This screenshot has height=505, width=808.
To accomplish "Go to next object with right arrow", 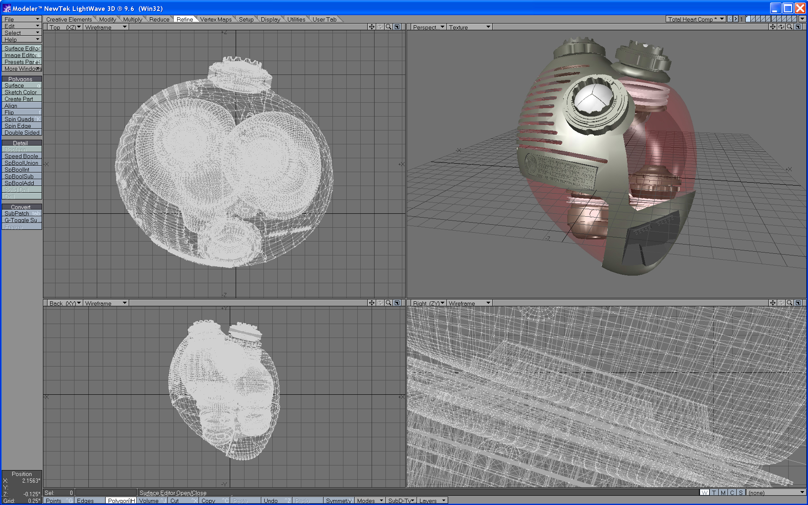I will point(736,19).
